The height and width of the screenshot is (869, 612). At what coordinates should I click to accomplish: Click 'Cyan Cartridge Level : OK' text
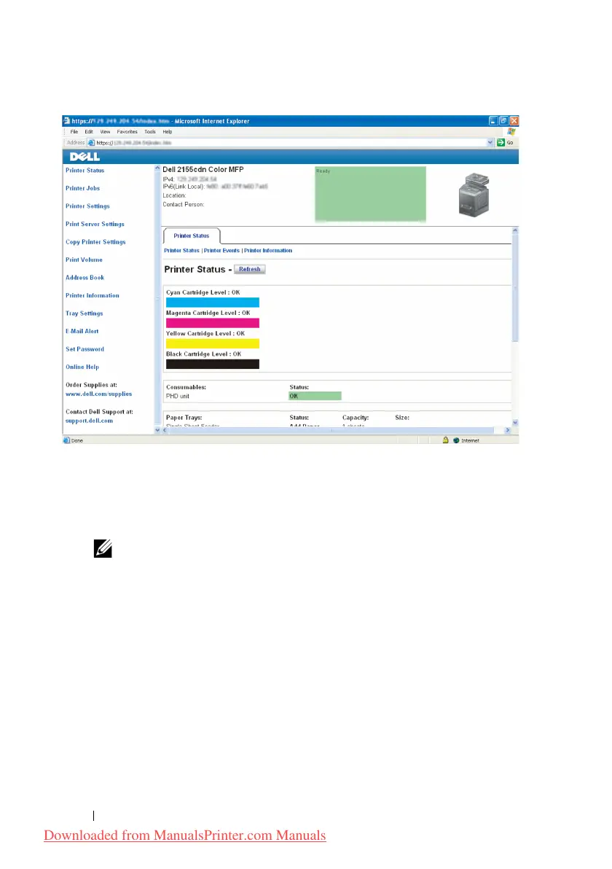(203, 292)
